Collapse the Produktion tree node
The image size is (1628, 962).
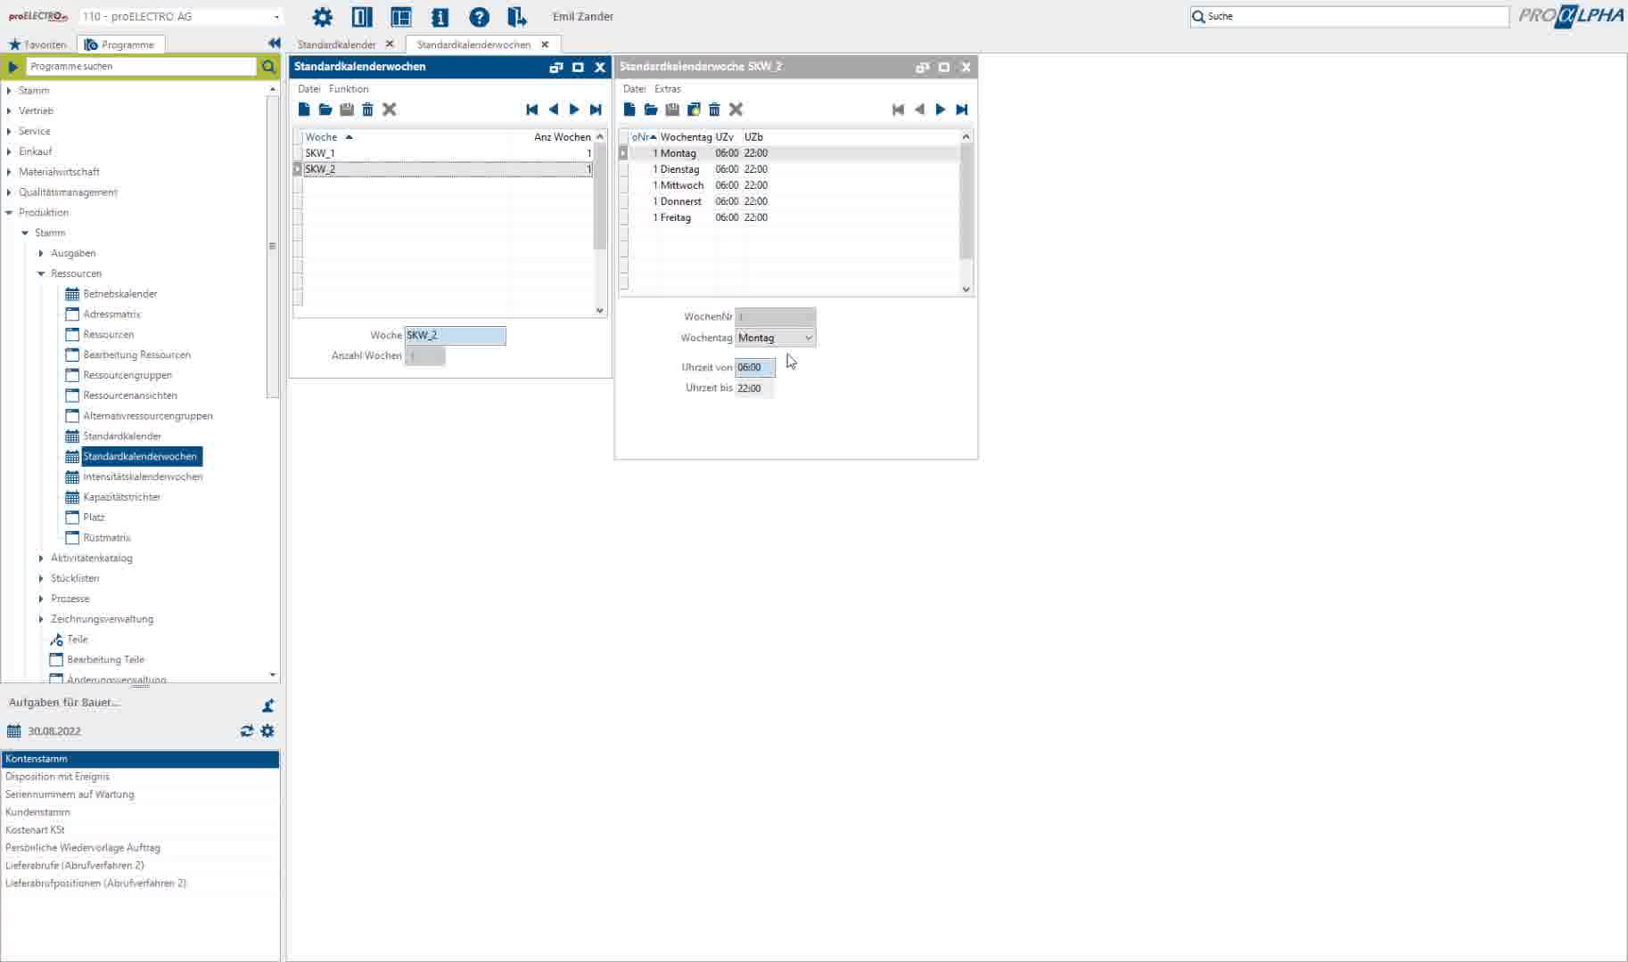(9, 213)
